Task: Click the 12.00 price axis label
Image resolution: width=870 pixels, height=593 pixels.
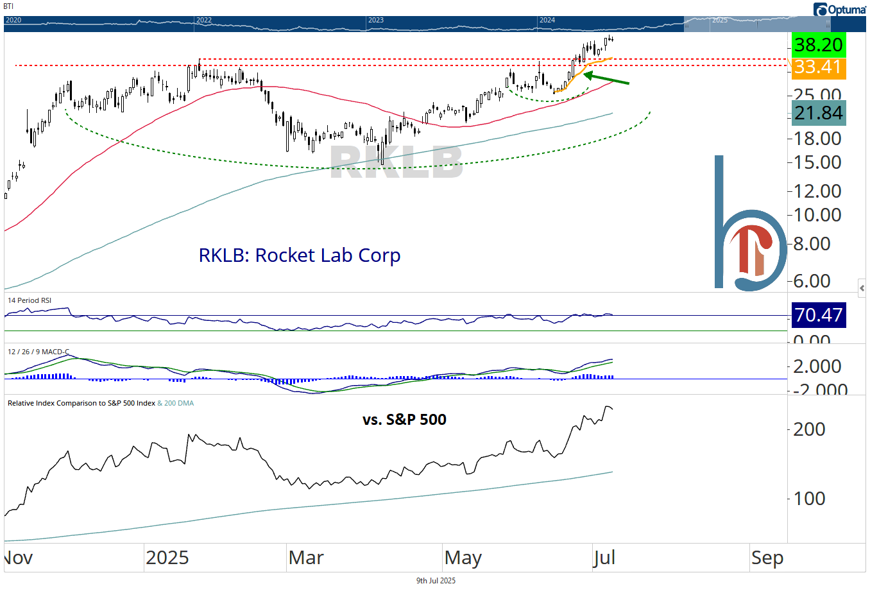Action: [817, 191]
